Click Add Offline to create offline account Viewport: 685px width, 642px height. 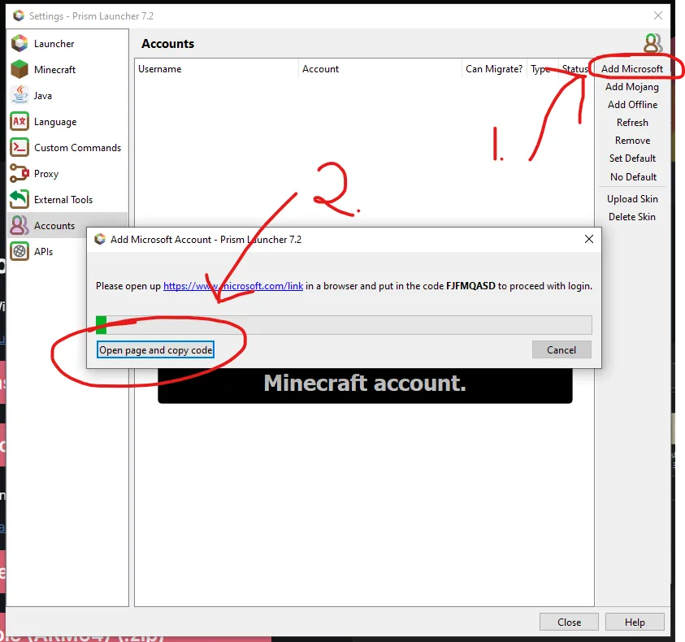pos(632,104)
